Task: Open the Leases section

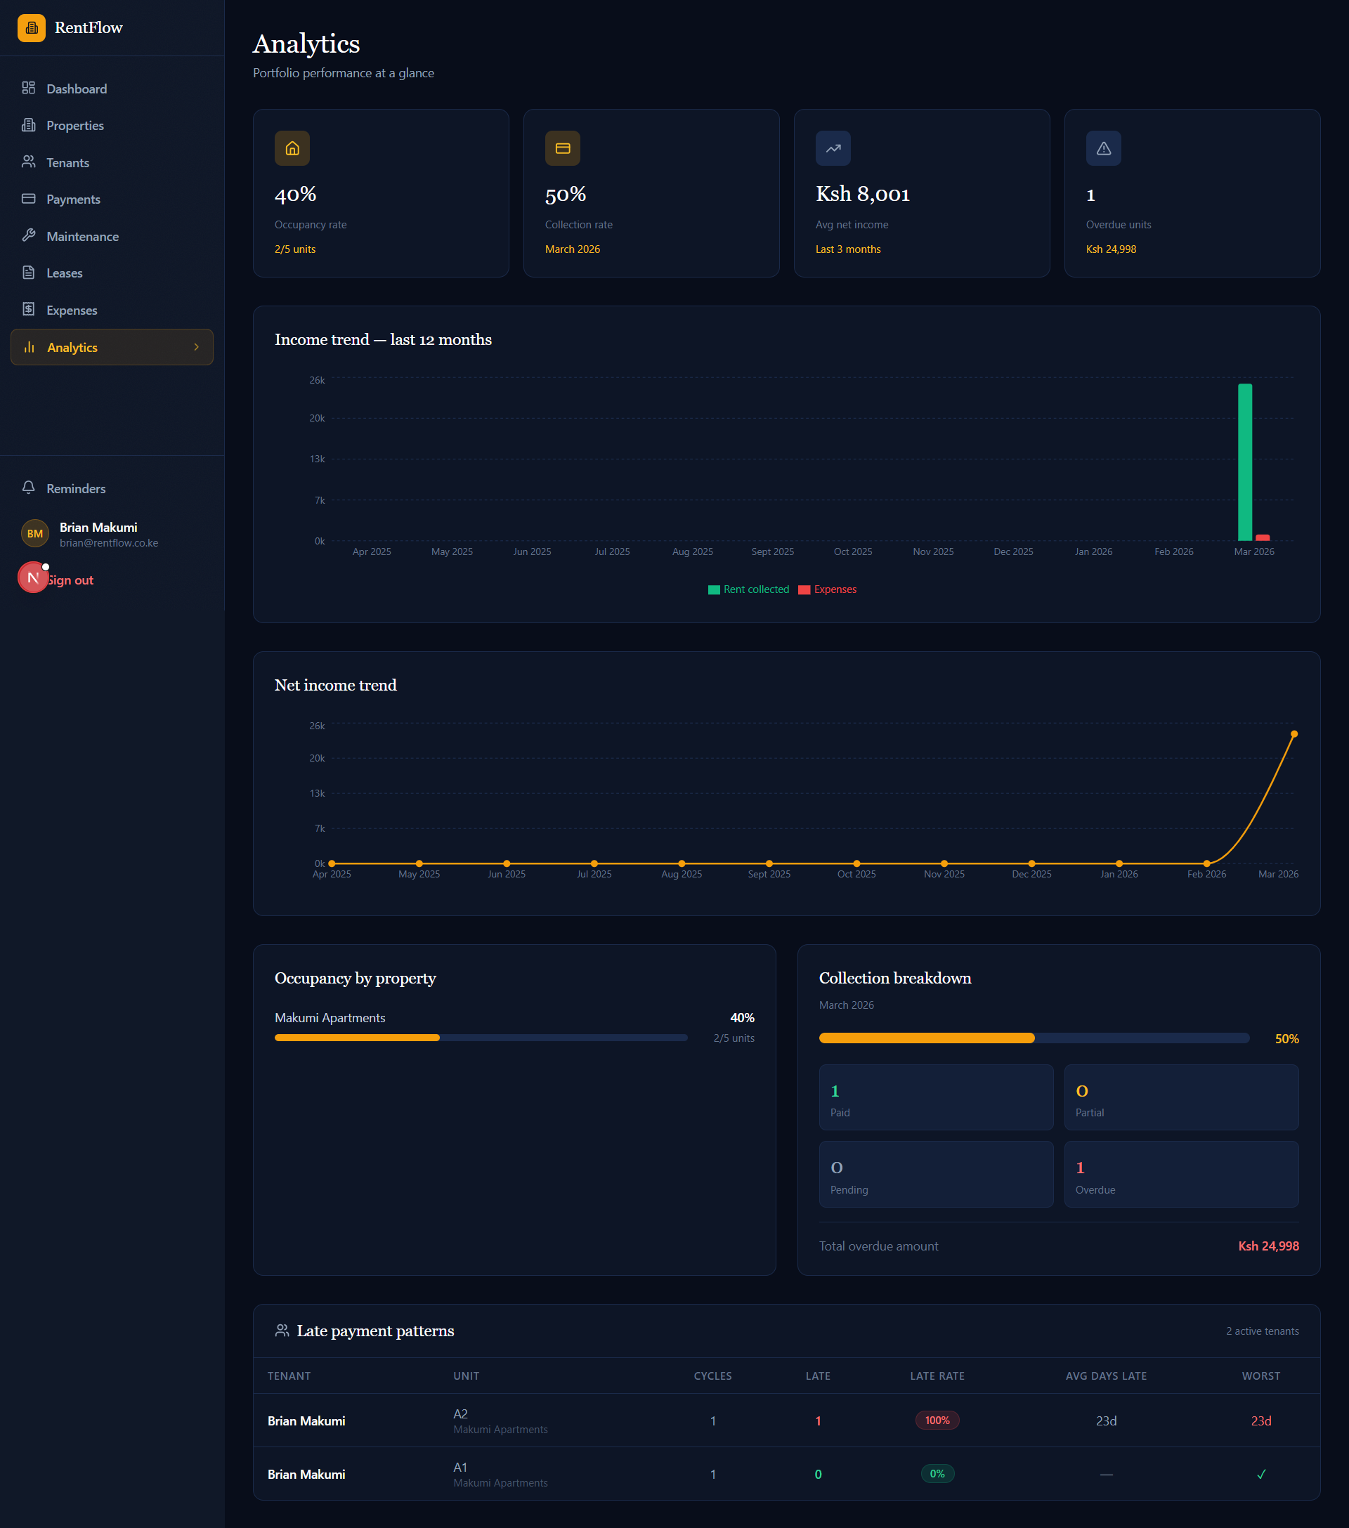Action: (x=112, y=273)
